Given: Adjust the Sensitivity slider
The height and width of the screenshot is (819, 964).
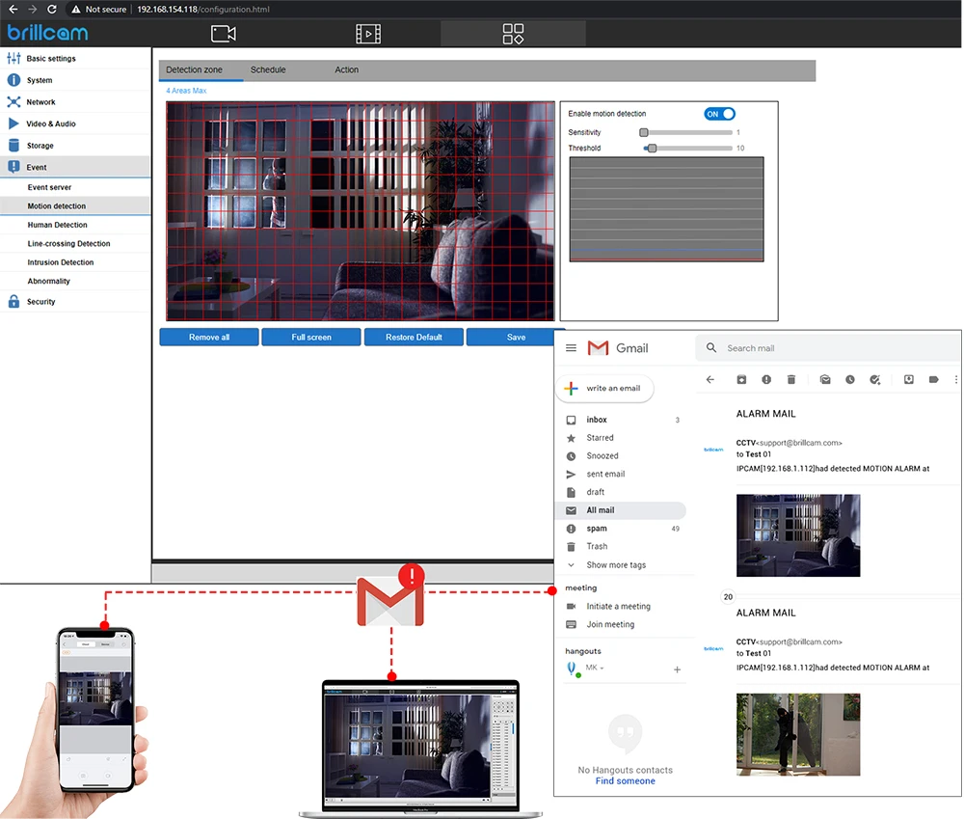Looking at the screenshot, I should pos(644,132).
